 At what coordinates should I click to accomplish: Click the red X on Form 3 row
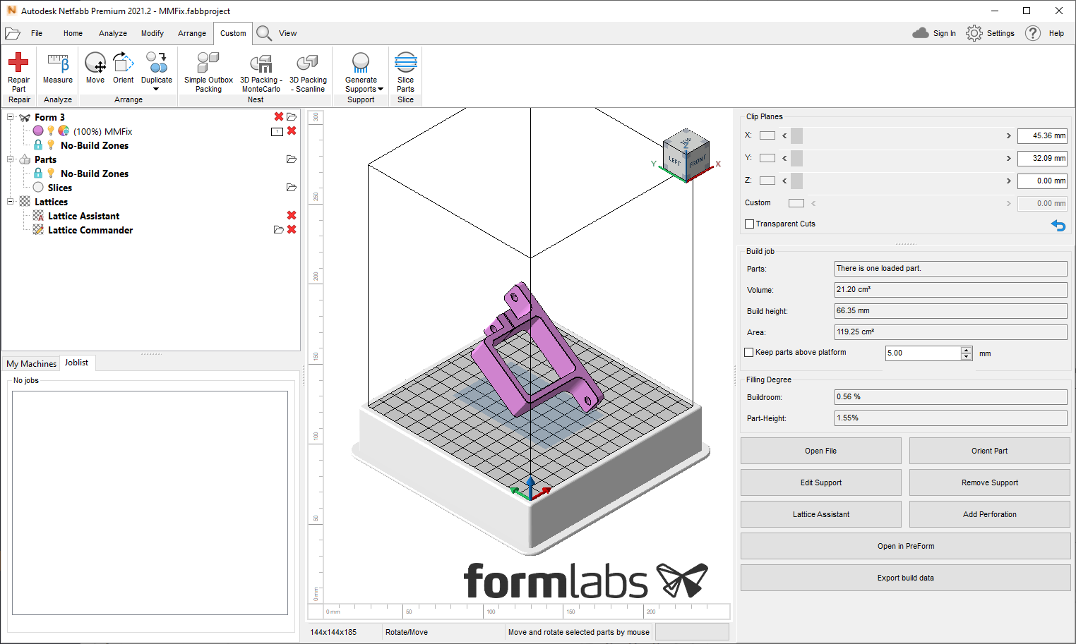point(279,116)
